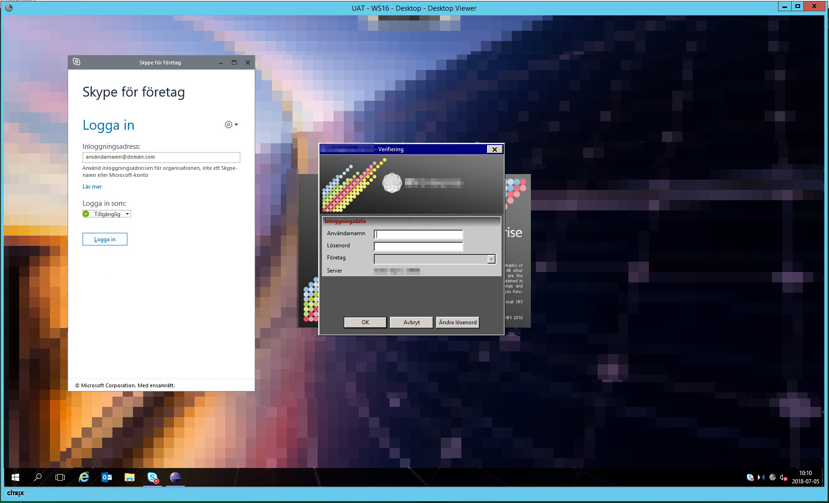Focus the Lösenord password field
This screenshot has height=503, width=829.
point(418,246)
